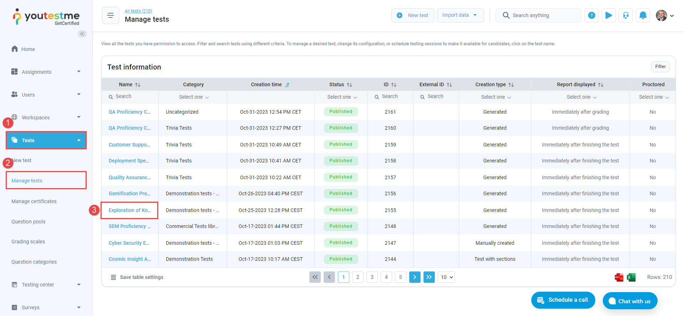Open Question pools in sidebar

(x=29, y=222)
